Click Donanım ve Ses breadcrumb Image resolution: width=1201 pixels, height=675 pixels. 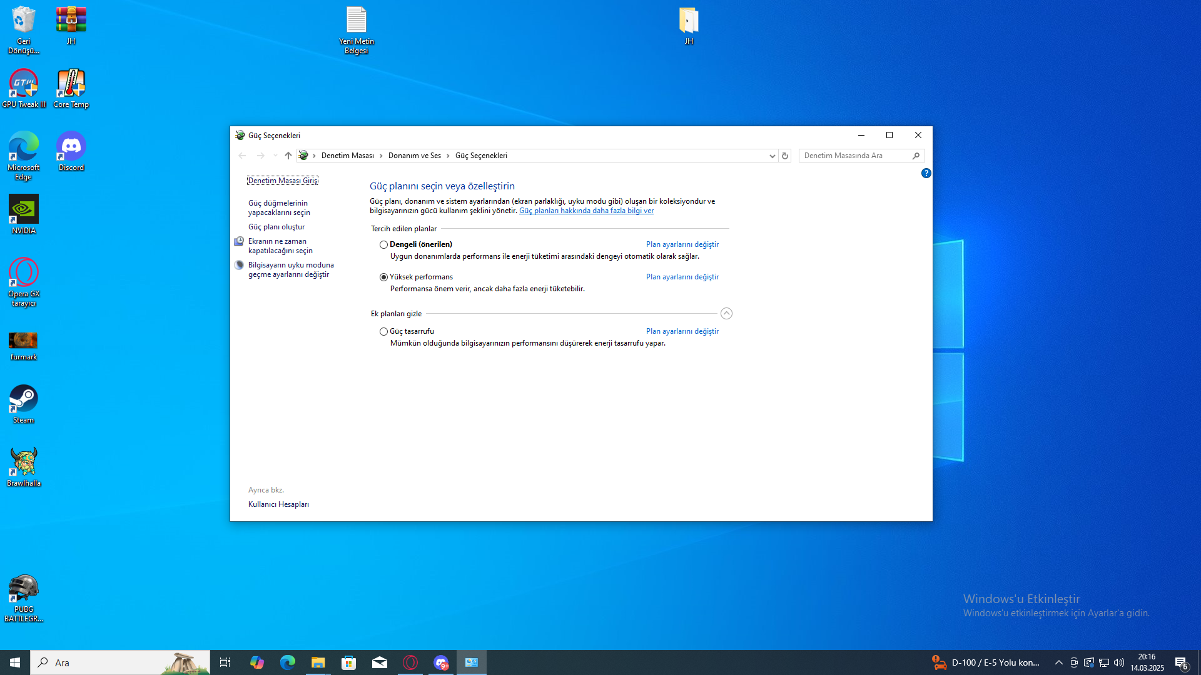coord(415,156)
